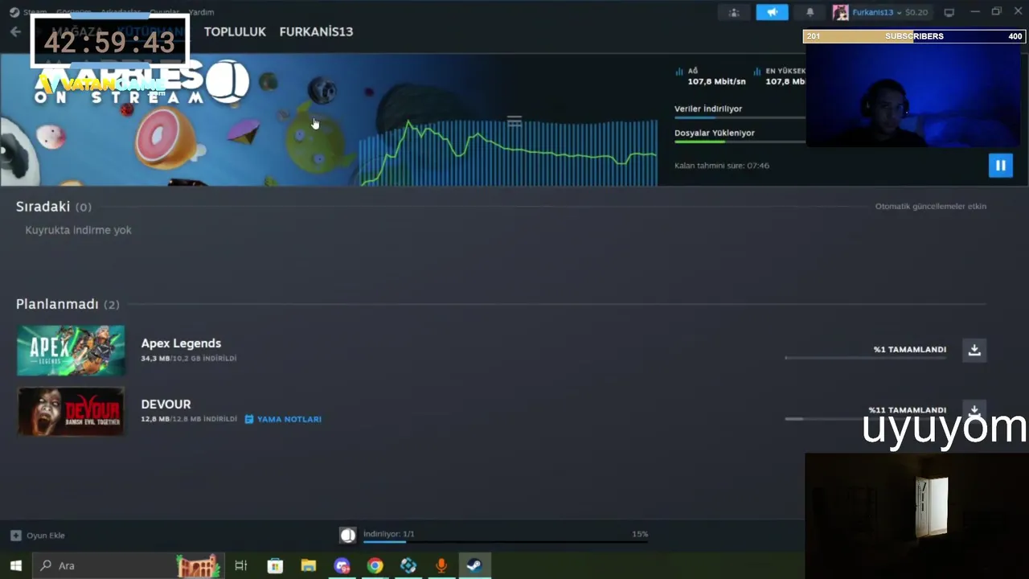Click the 'İndiriliyor: 1/1' status text
1029x579 pixels.
point(389,534)
